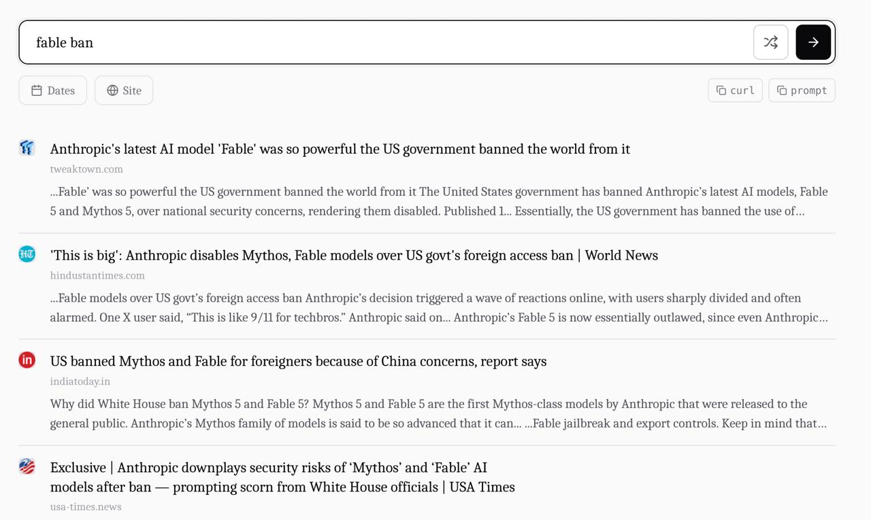
Task: Click the Hindustan Times favicon
Action: 27,254
